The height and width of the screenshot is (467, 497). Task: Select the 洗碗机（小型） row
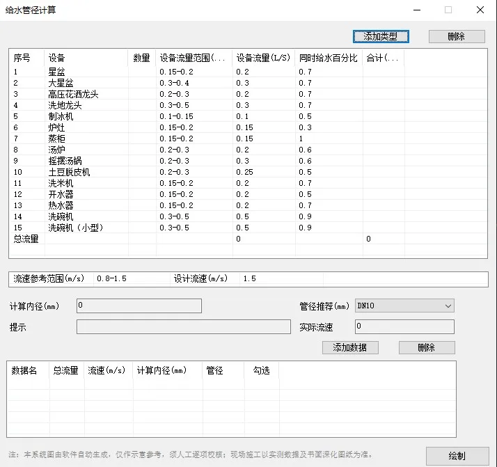(248, 228)
